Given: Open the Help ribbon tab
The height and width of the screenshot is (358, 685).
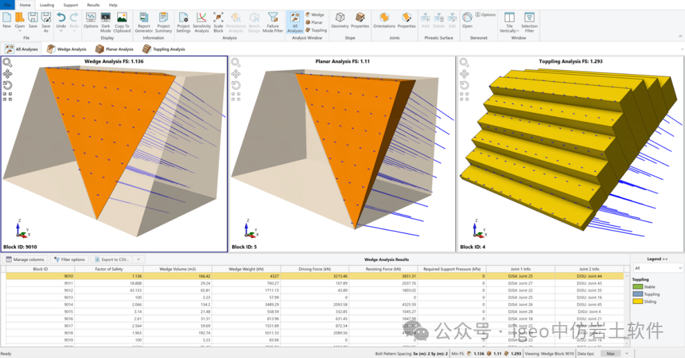Looking at the screenshot, I should [x=113, y=5].
